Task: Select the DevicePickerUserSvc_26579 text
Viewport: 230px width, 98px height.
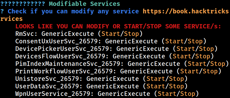Action: coord(62,49)
